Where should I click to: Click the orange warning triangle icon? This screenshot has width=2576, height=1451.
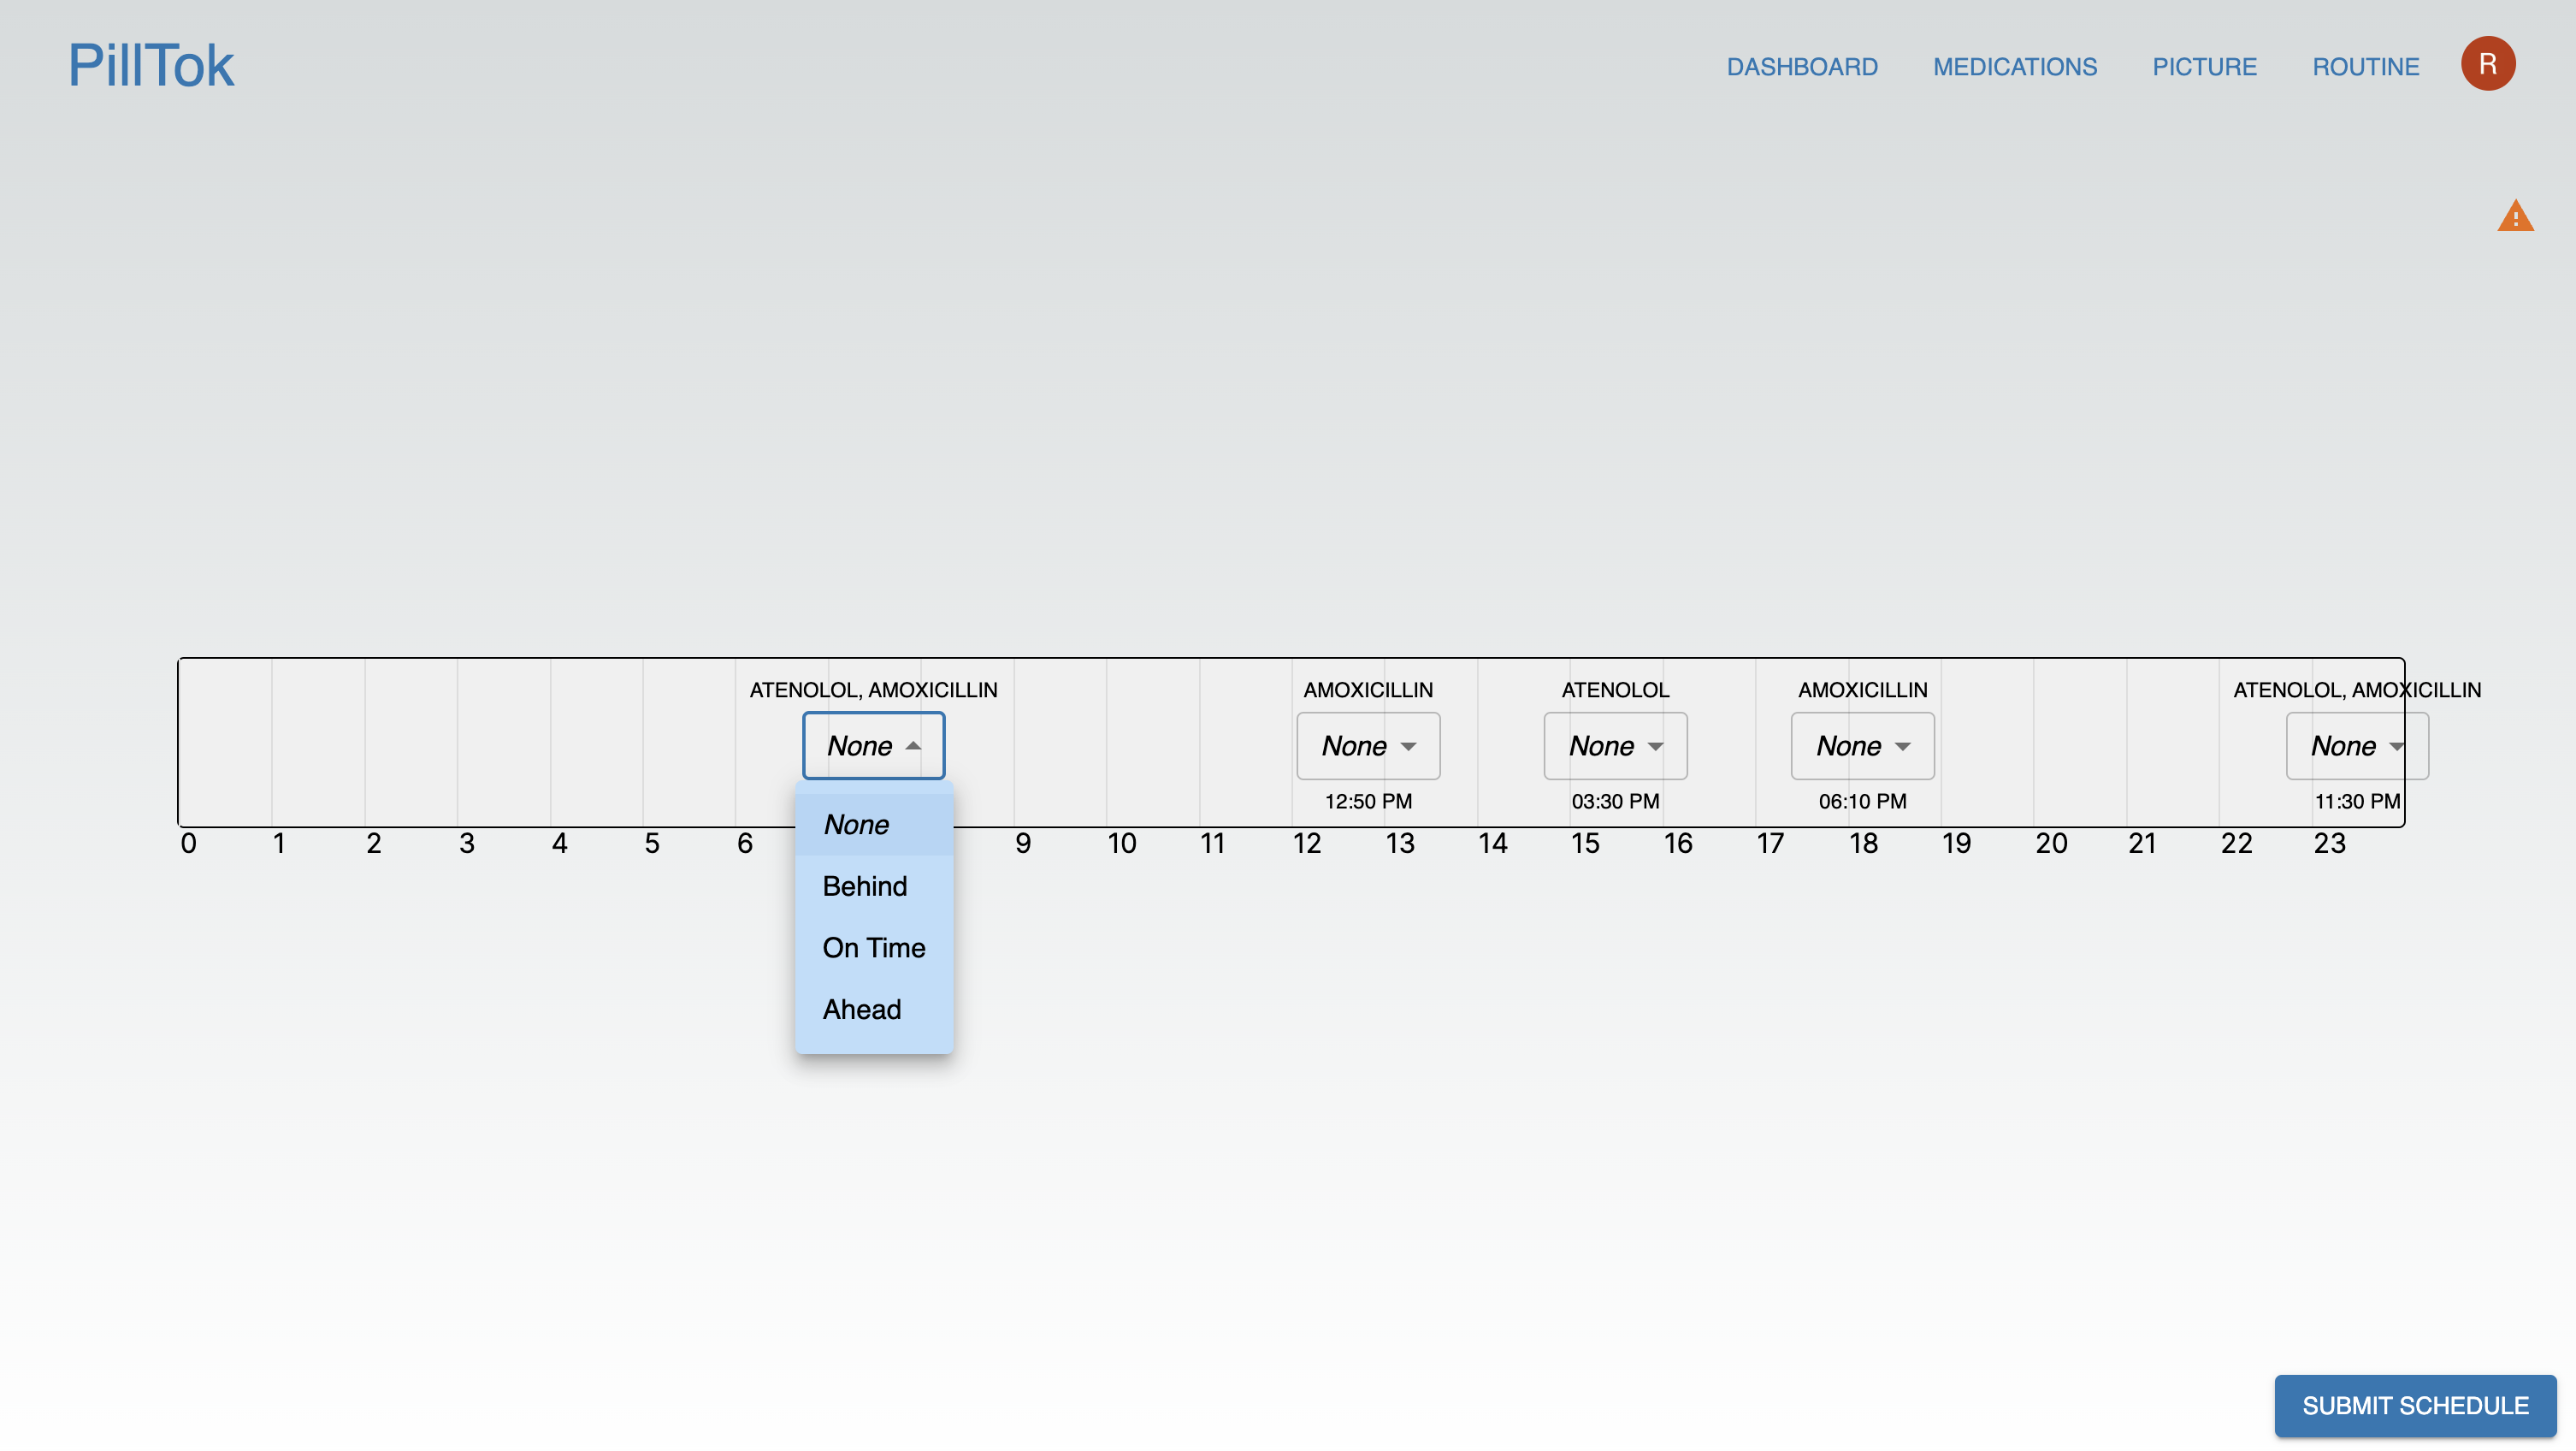[2514, 216]
